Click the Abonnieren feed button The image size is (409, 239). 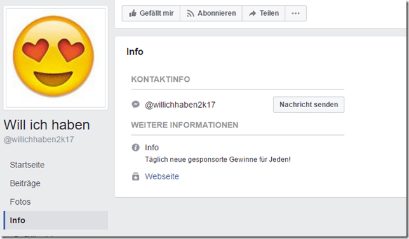[211, 13]
